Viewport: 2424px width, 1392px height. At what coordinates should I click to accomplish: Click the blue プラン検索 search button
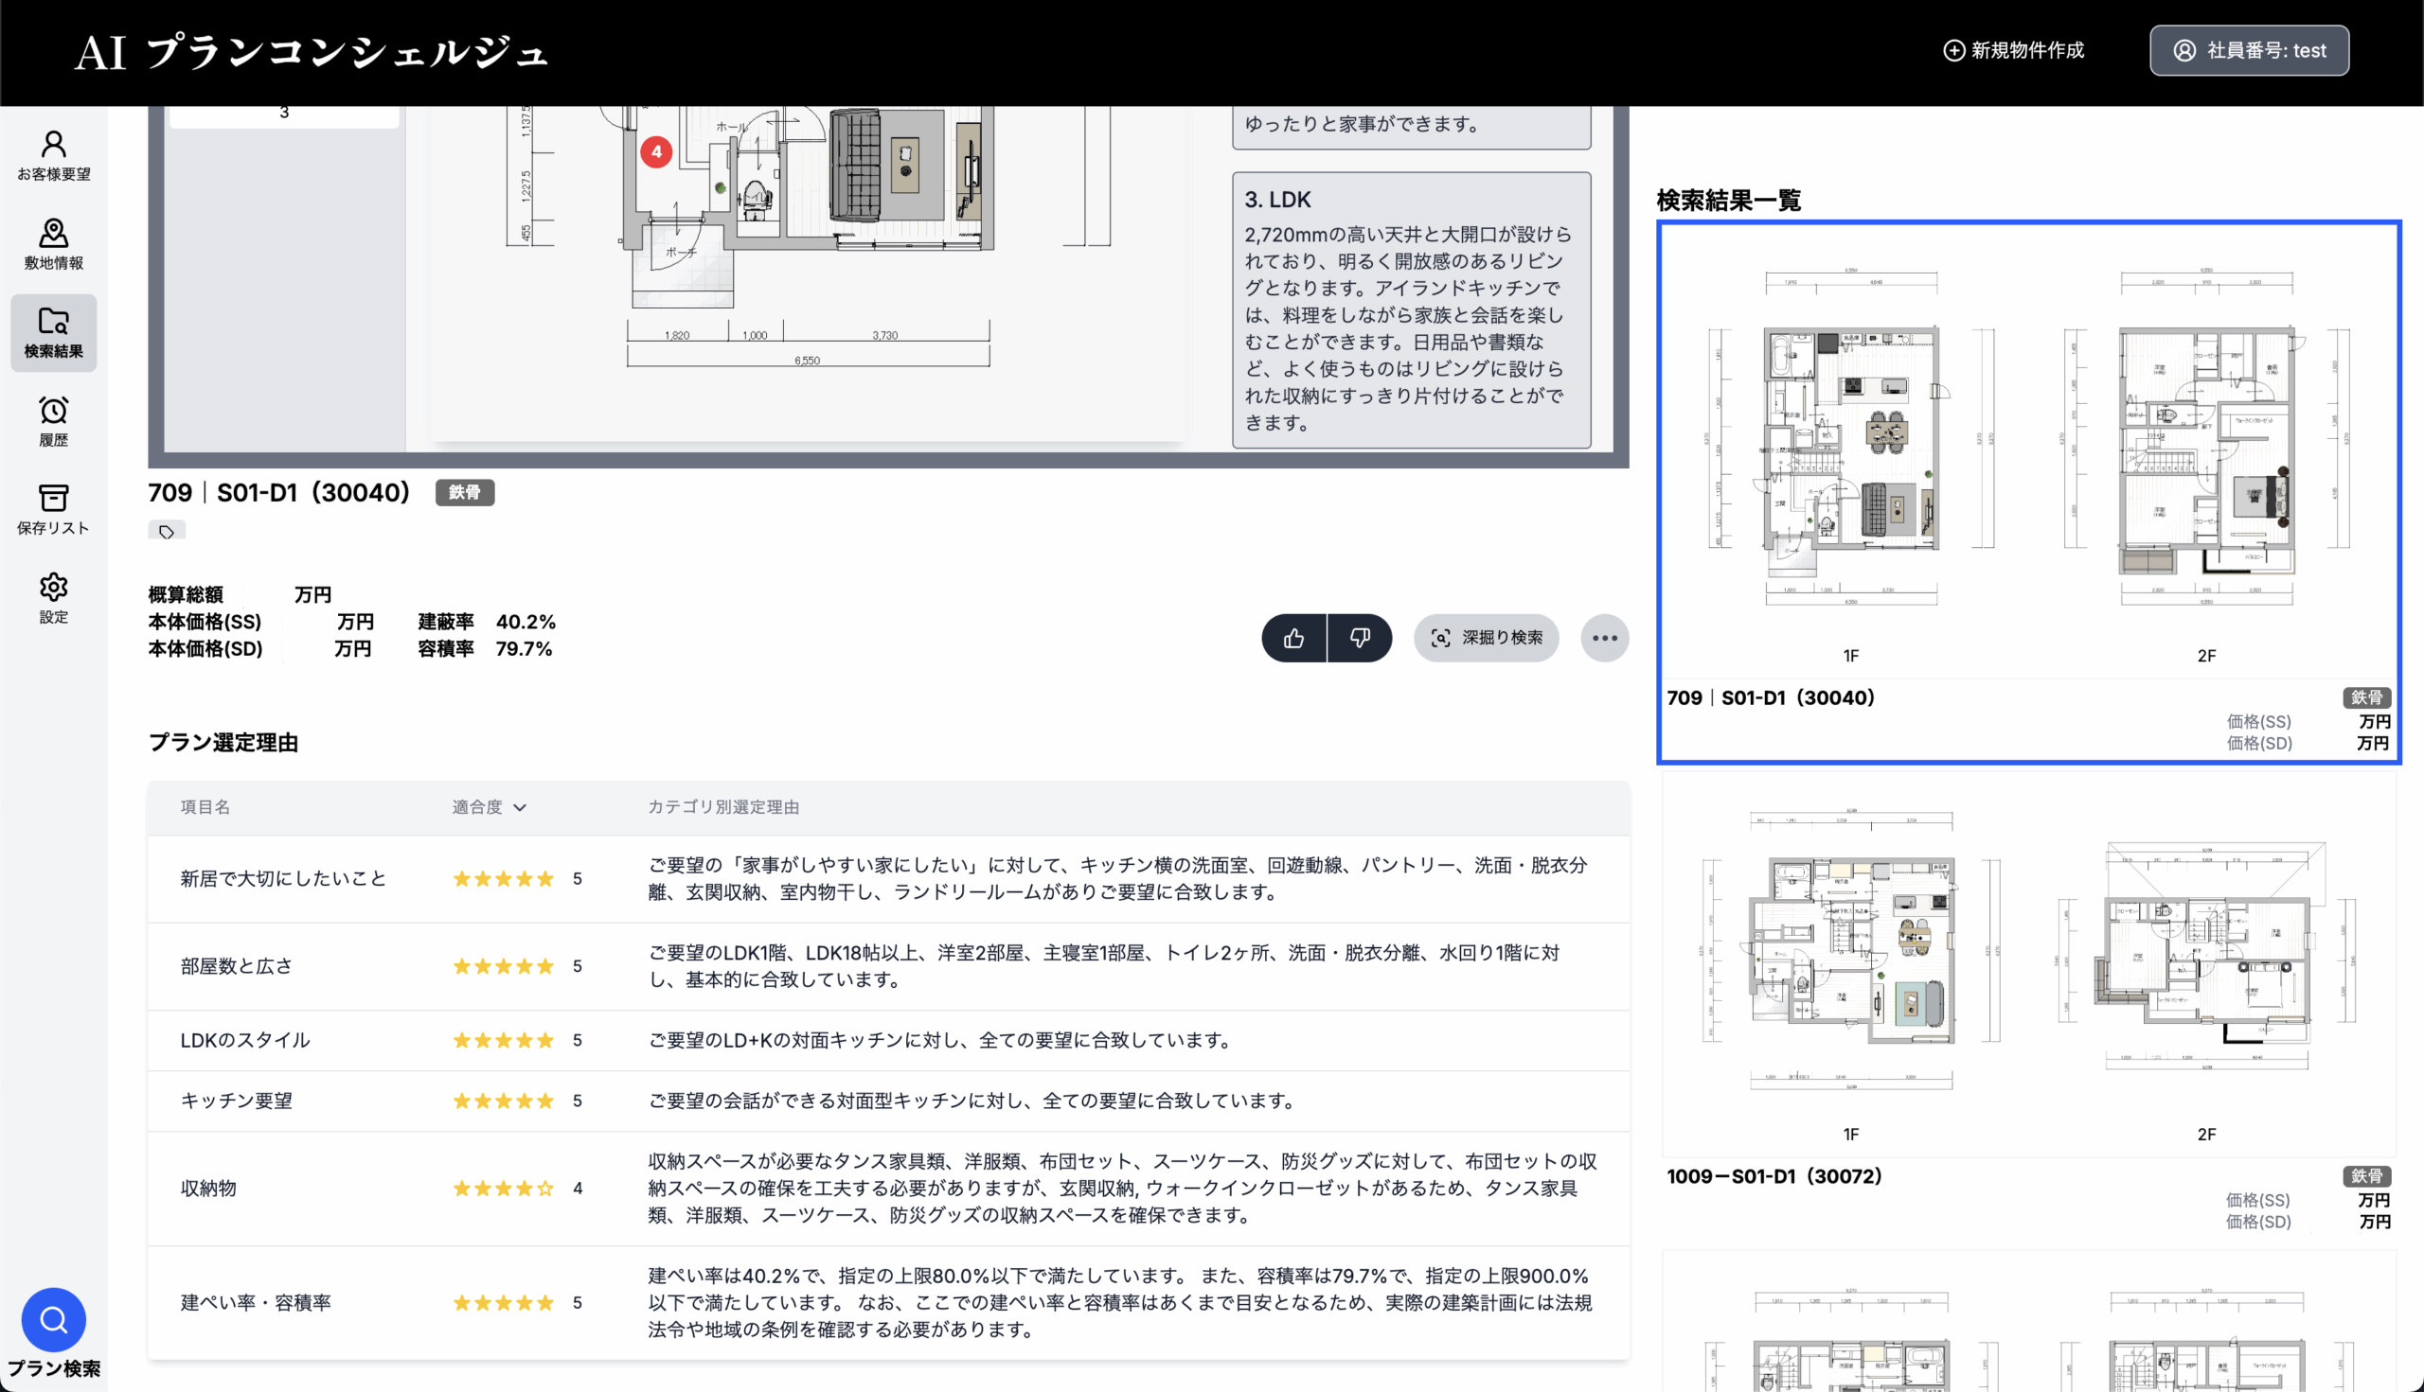(54, 1320)
